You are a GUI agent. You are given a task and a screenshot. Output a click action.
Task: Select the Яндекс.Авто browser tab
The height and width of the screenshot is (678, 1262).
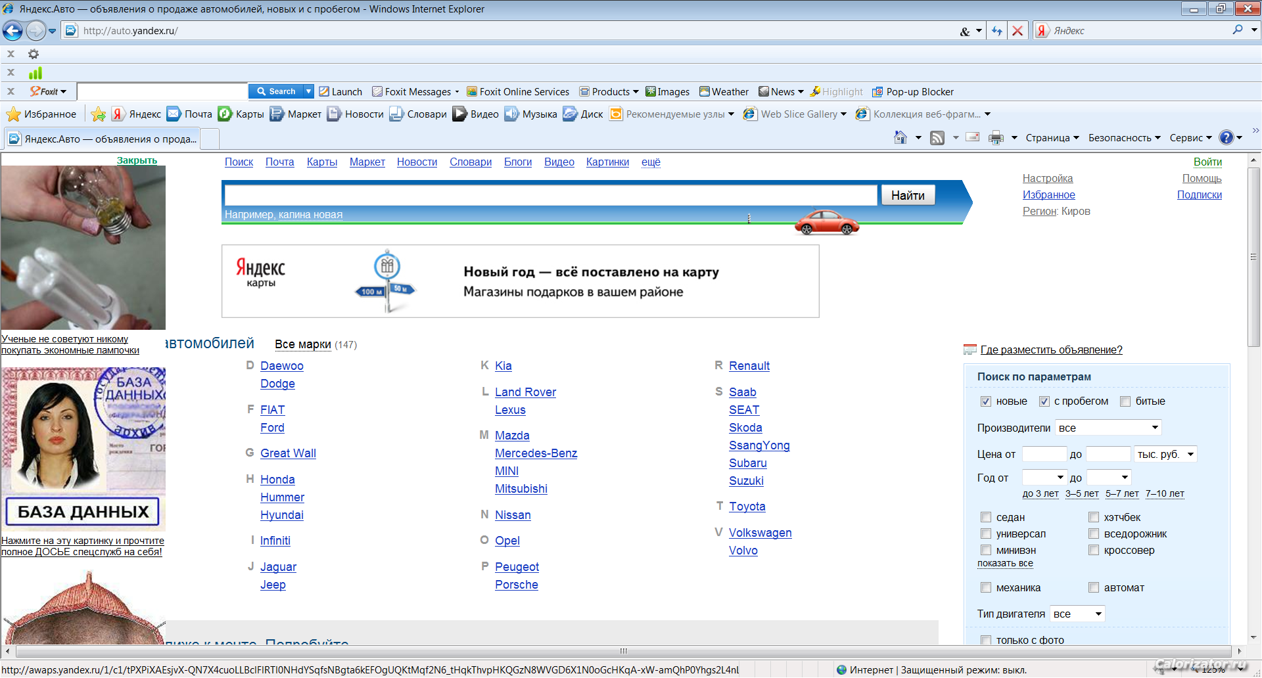[x=103, y=139]
